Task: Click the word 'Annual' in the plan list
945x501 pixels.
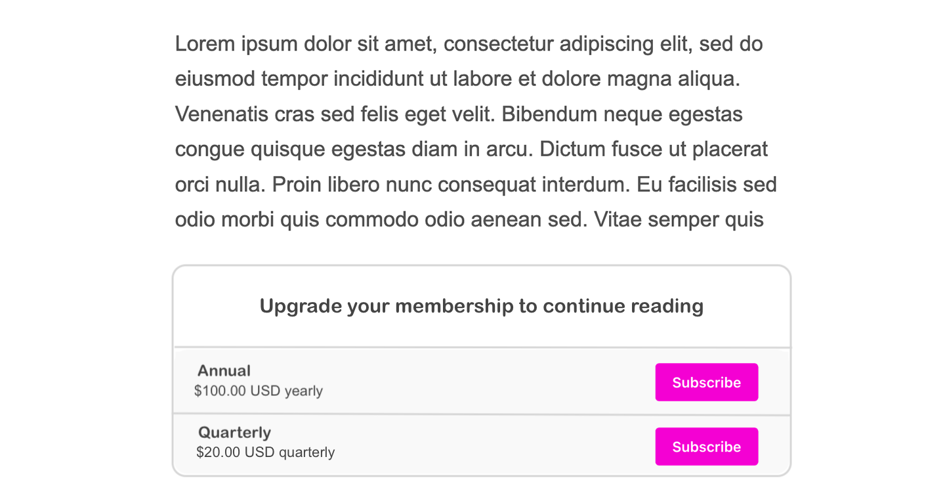Action: click(224, 370)
